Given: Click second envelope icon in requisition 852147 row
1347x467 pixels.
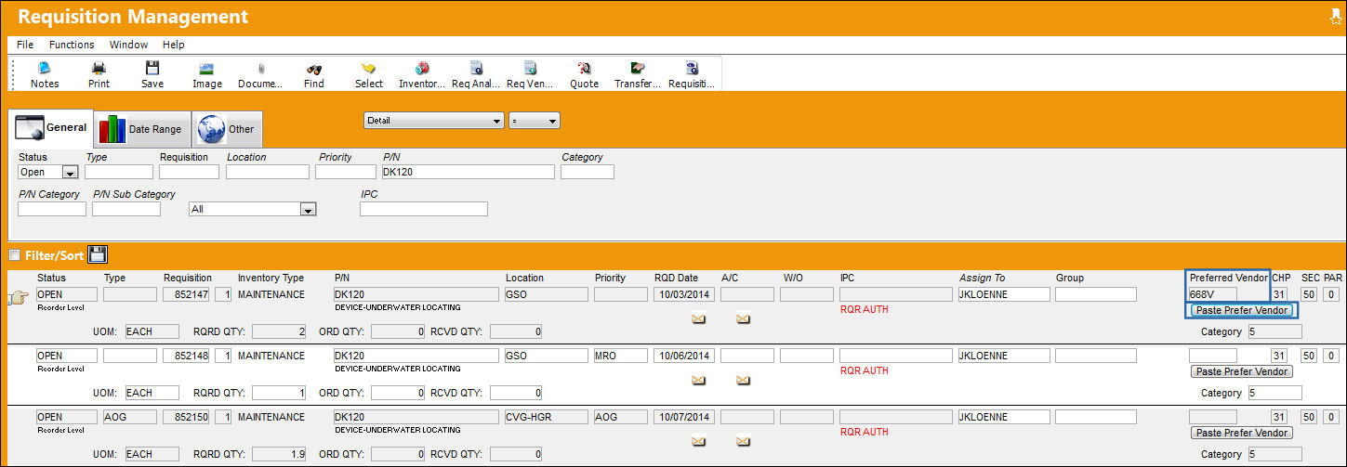Looking at the screenshot, I should click(743, 318).
